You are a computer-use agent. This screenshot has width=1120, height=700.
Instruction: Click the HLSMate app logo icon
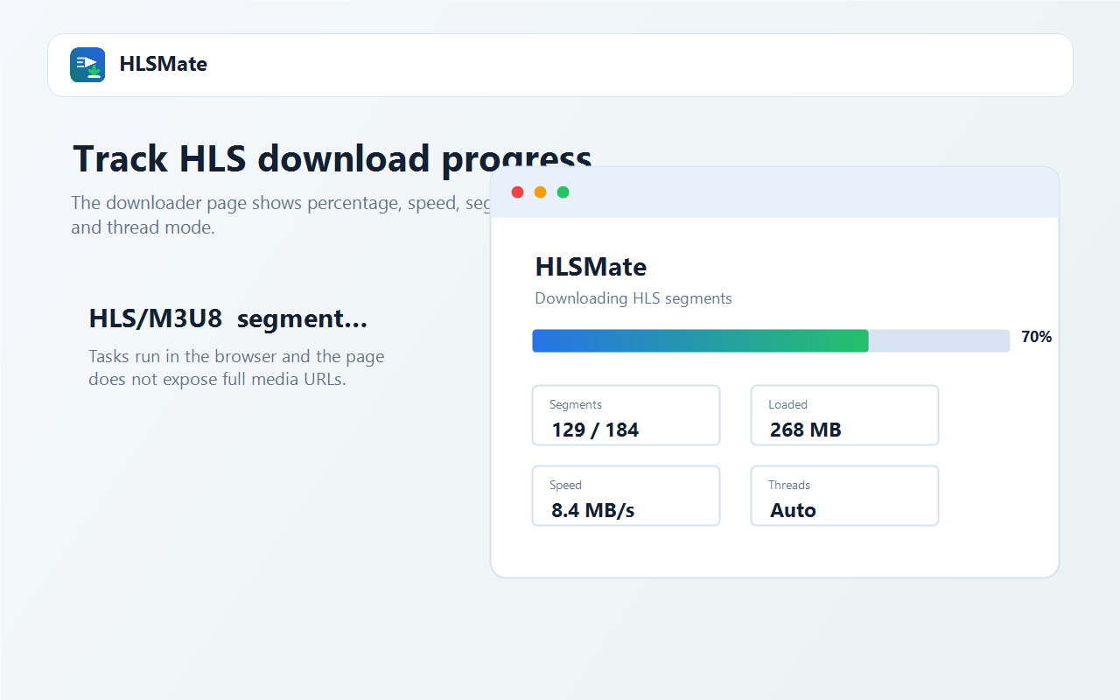coord(87,65)
